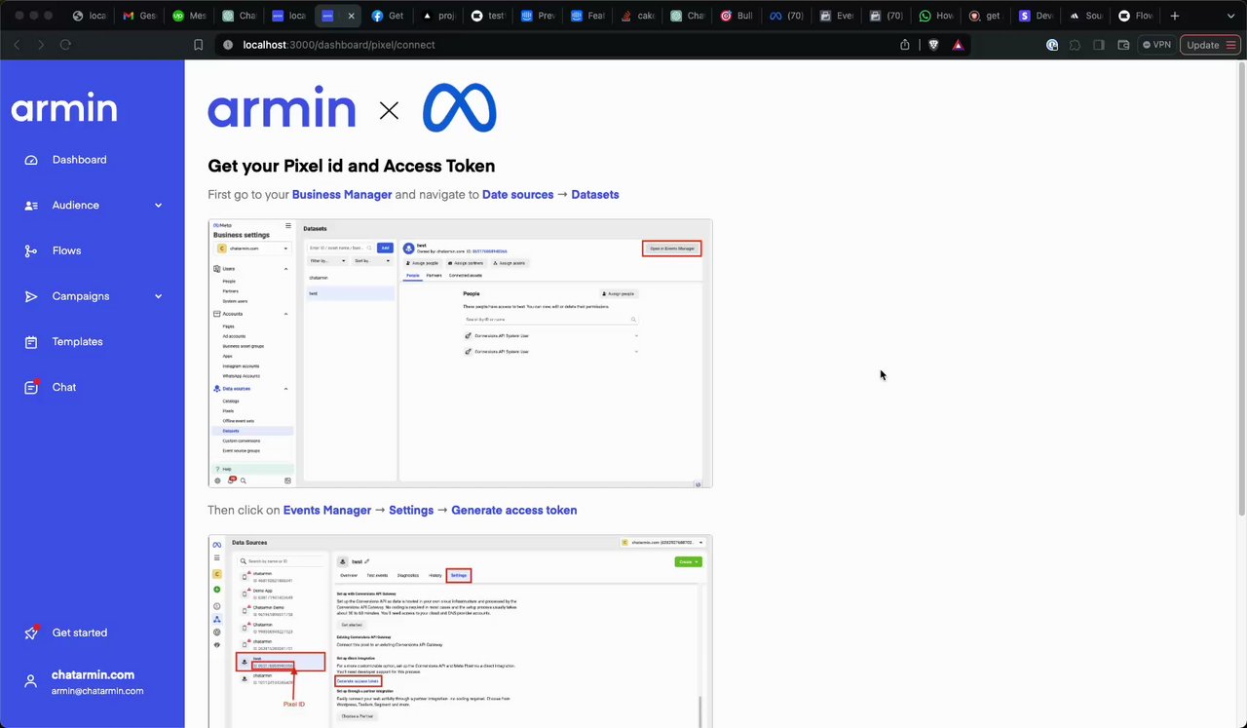Switch to the Gmail tab
The height and width of the screenshot is (728, 1247).
141,16
